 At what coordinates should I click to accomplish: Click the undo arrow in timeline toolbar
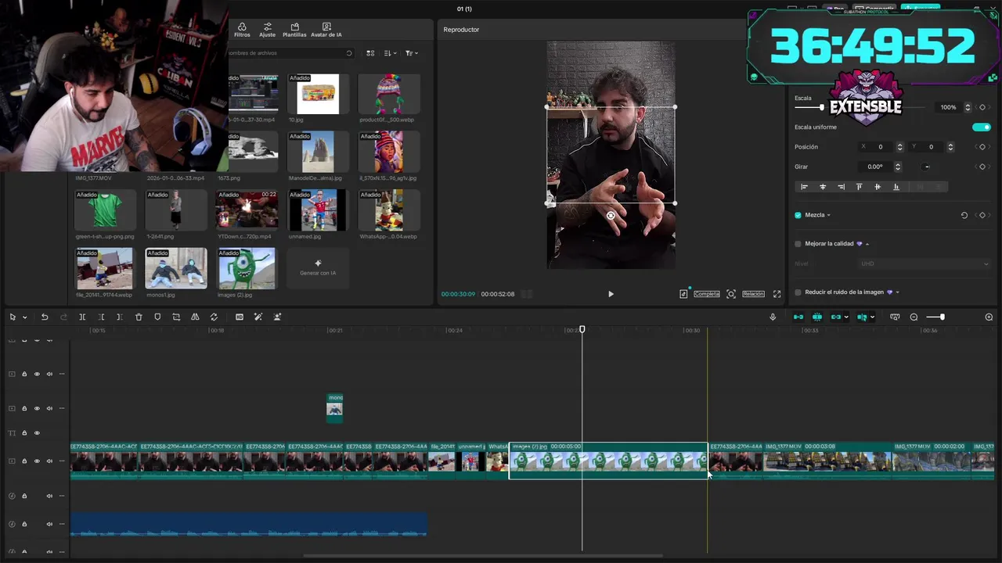coord(45,317)
